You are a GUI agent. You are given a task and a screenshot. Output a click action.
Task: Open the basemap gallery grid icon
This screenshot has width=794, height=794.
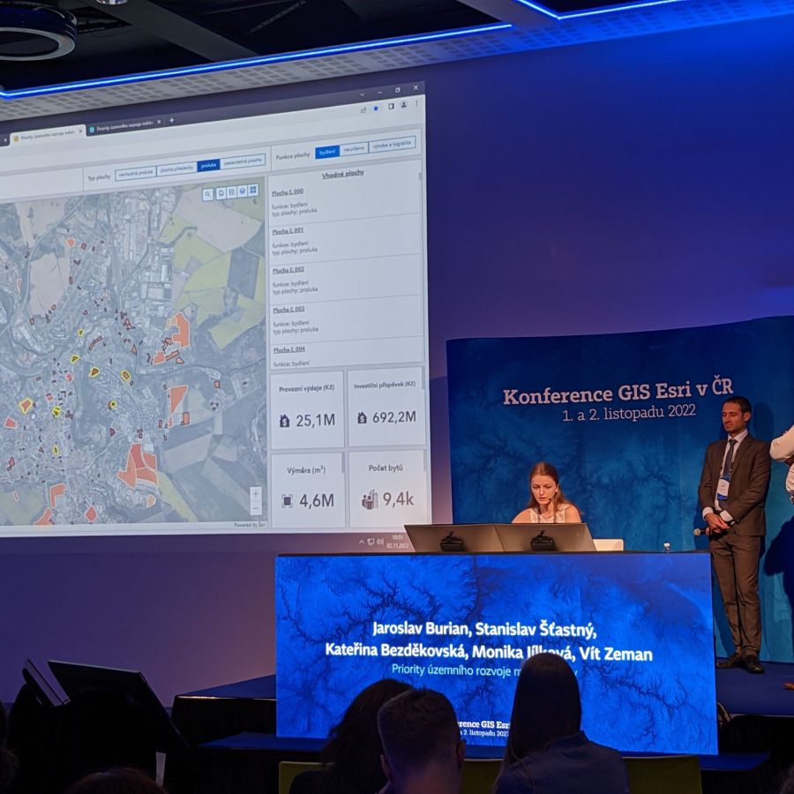[253, 190]
